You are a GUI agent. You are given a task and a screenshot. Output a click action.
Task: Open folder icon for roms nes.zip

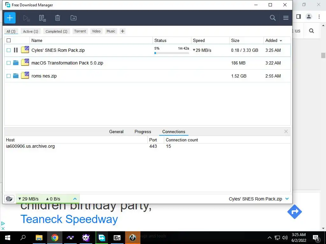(x=16, y=76)
